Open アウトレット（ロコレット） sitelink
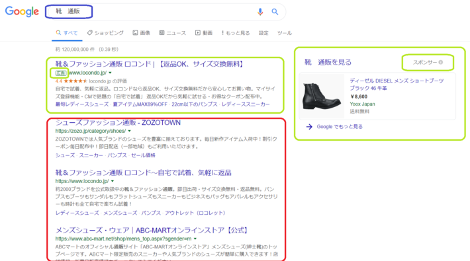The image size is (470, 261). click(x=195, y=213)
